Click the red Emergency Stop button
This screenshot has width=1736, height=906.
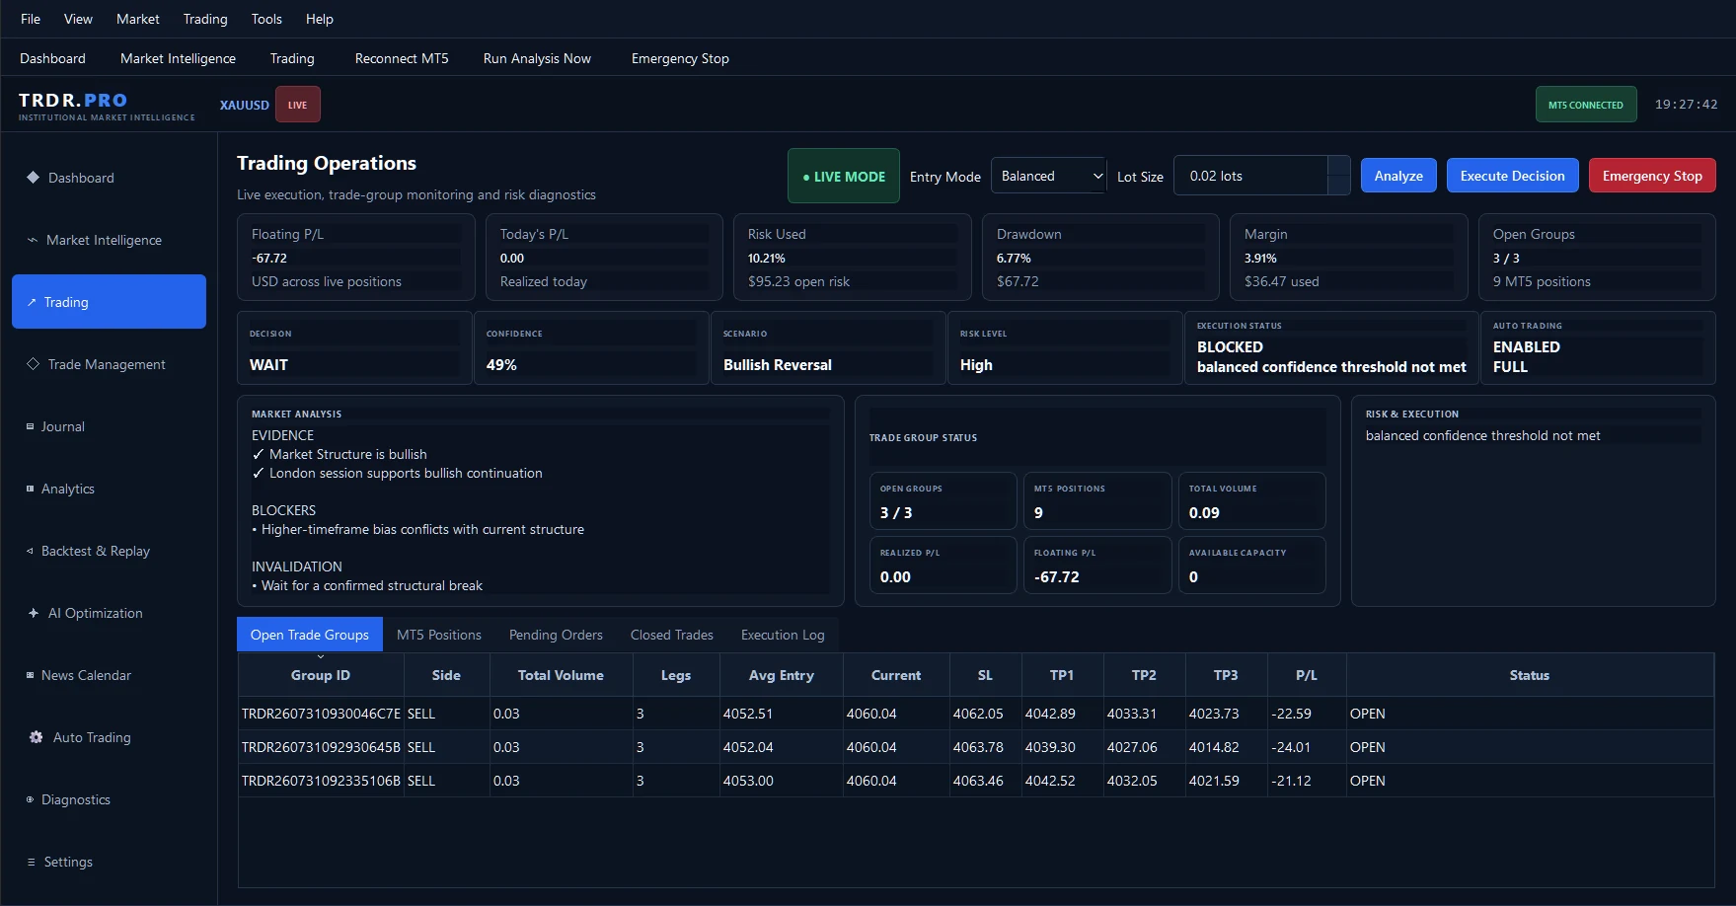(x=1652, y=176)
